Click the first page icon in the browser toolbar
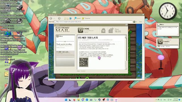The image size is (182, 102). tap(65, 18)
